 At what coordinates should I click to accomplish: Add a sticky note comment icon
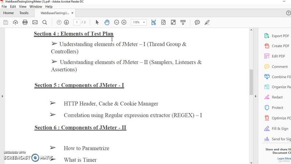(197, 22)
